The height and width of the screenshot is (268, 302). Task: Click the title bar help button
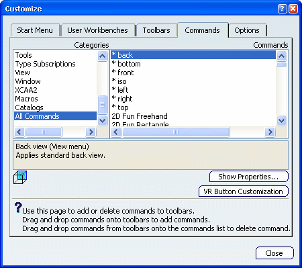click(x=282, y=9)
